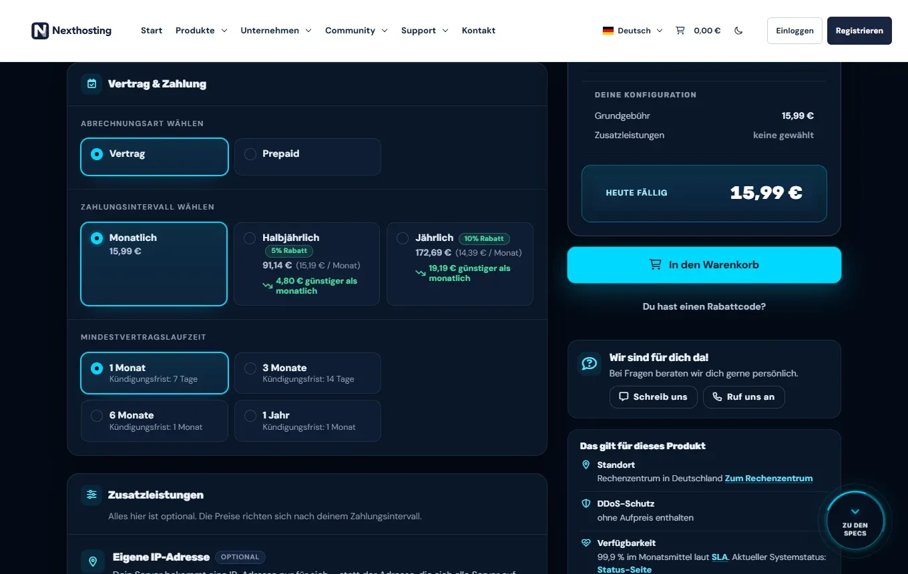Click the chat question bubble icon
Screen dimensions: 908x574
point(590,363)
